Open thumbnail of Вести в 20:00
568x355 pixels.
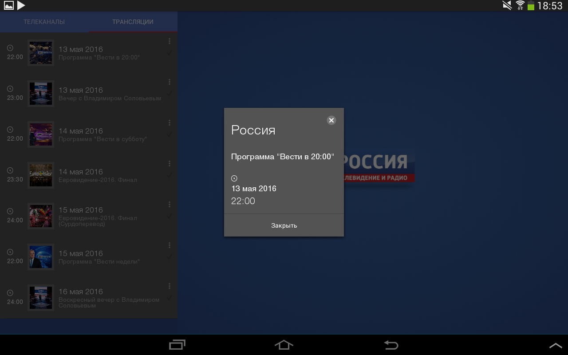click(41, 53)
